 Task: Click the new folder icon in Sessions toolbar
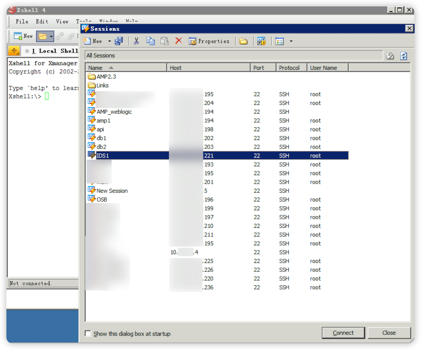[x=244, y=41]
